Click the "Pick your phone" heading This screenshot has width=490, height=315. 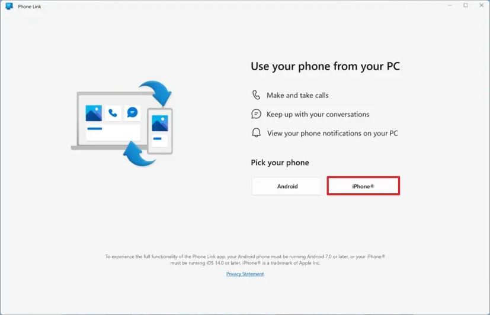coord(280,163)
